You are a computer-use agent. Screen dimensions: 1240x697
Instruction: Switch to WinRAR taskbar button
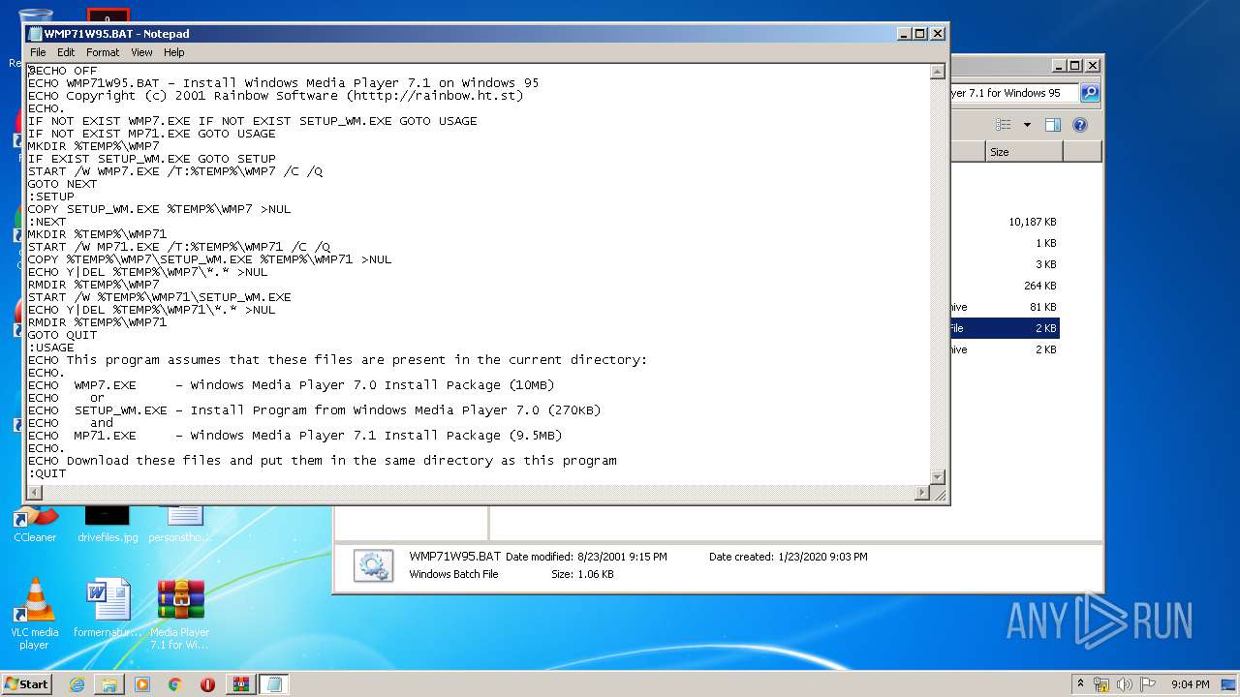tap(241, 684)
